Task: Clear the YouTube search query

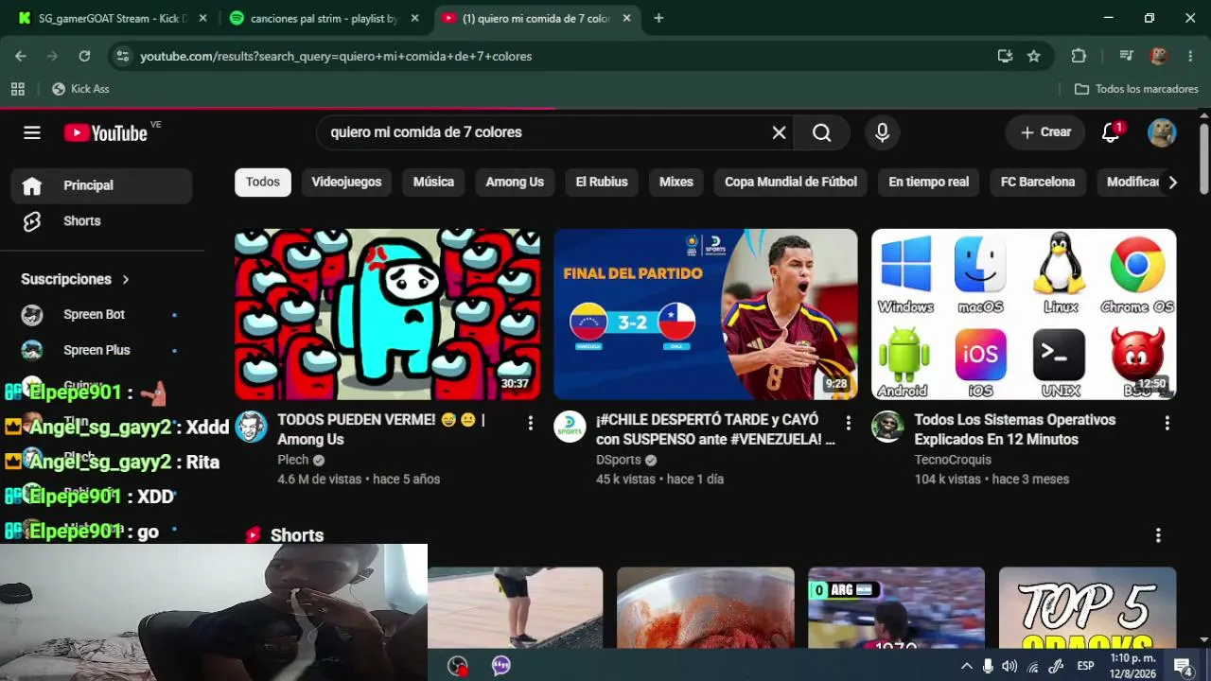Action: pos(779,132)
